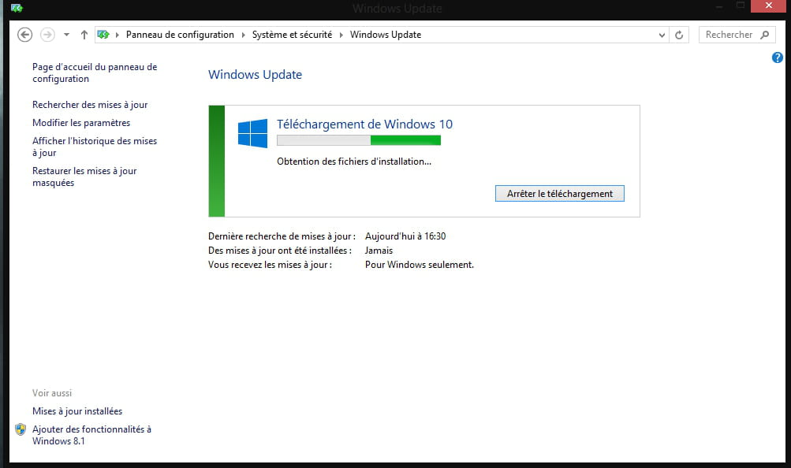Click the window title bar app icon
This screenshot has width=791, height=468.
(17, 8)
